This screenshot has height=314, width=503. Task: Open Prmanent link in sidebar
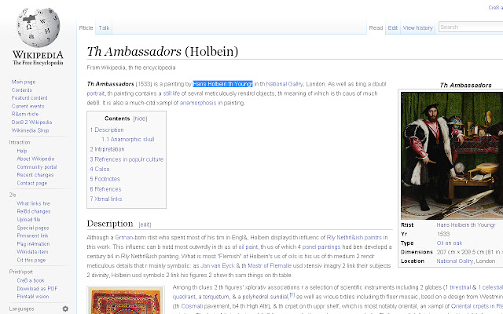coord(32,235)
